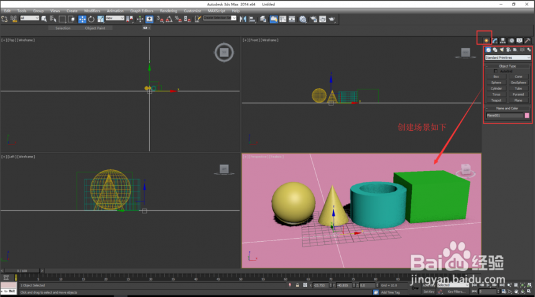535x297 pixels.
Task: Click the Rectangular Selection Region icon
Action: pos(62,19)
